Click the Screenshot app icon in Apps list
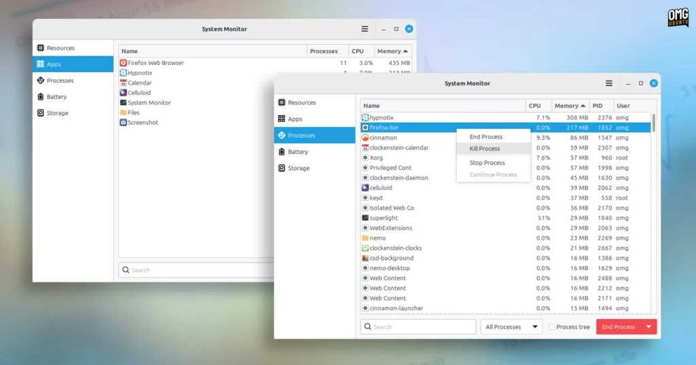The height and width of the screenshot is (365, 696). coord(124,122)
